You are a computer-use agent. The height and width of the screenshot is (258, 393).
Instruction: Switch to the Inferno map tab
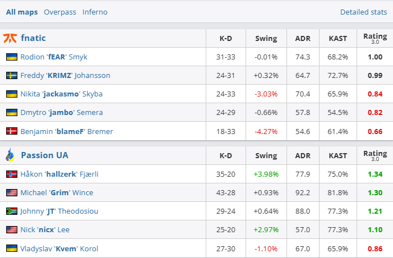point(95,12)
